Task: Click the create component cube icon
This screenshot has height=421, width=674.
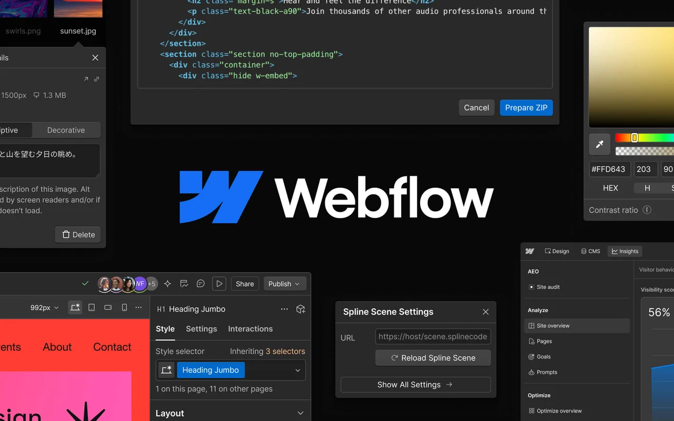Action: [301, 309]
